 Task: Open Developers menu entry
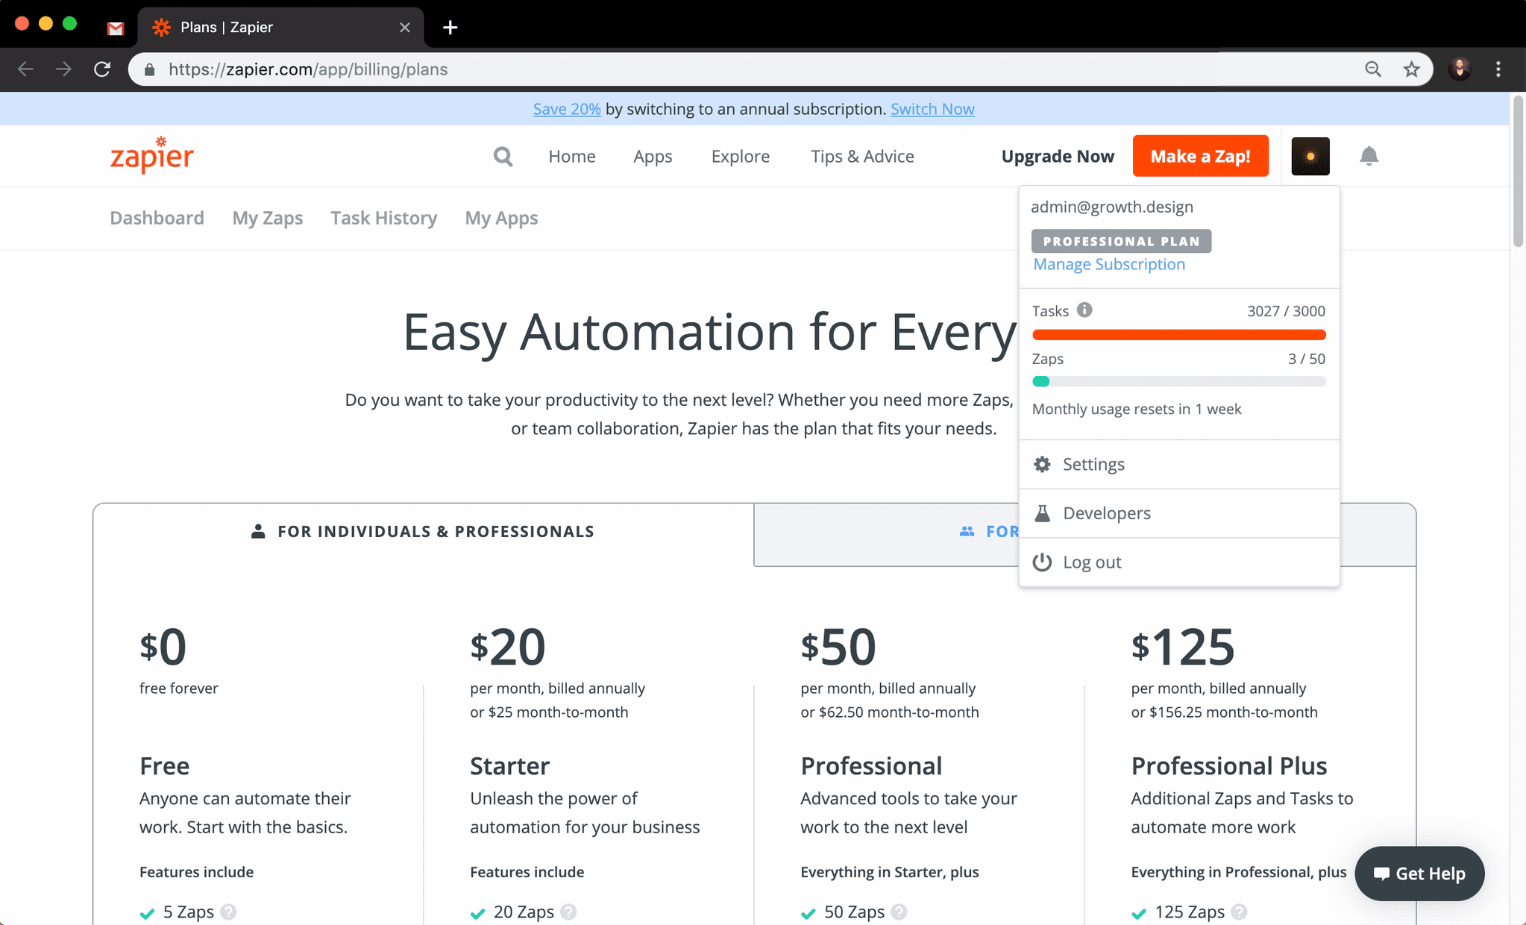tap(1107, 513)
